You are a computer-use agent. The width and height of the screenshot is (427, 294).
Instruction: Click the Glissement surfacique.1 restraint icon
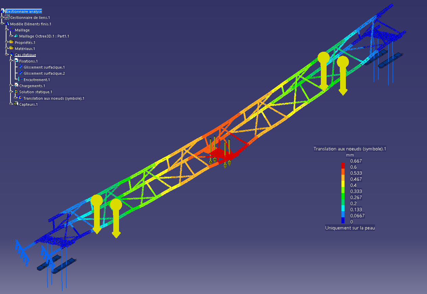[21, 67]
